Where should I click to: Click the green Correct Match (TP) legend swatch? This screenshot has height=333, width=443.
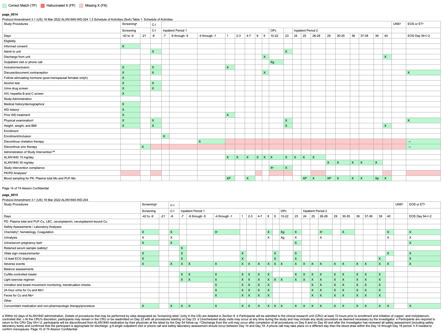pos(4,6)
